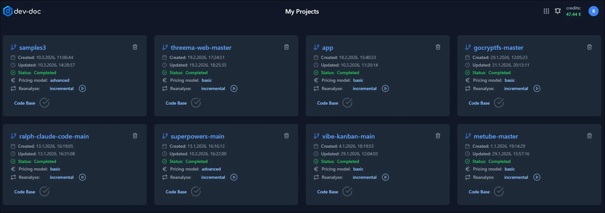Delete the samples3 project

(135, 47)
